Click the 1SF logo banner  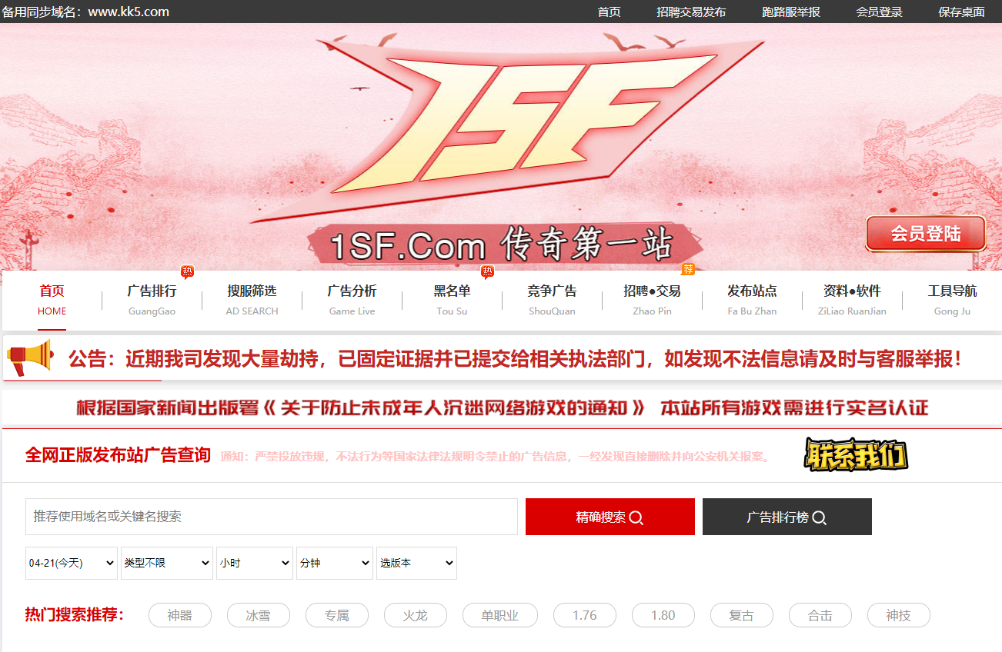tap(501, 147)
